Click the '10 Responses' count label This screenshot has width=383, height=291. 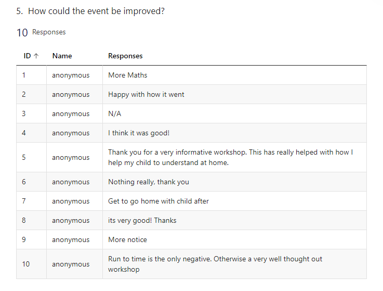pyautogui.click(x=41, y=32)
